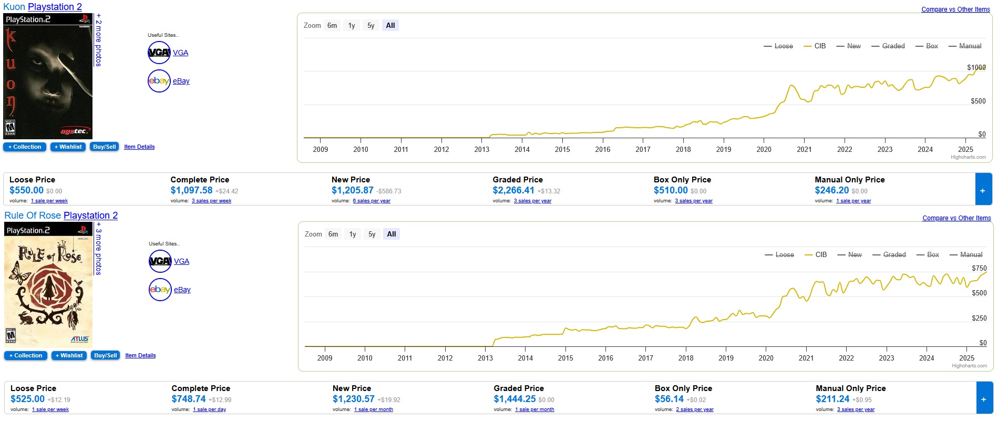Toggle Loose series in Kuon chart legend

[x=778, y=46]
